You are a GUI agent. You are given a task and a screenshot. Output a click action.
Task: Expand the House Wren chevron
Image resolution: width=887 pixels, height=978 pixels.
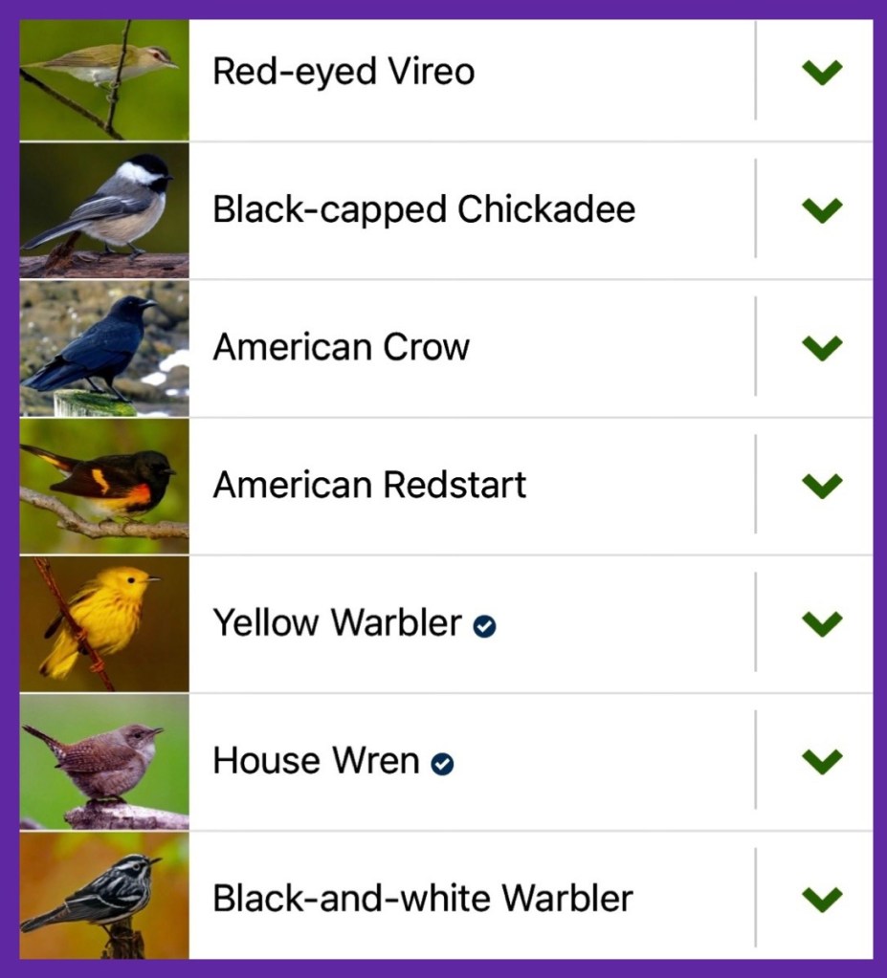point(822,761)
